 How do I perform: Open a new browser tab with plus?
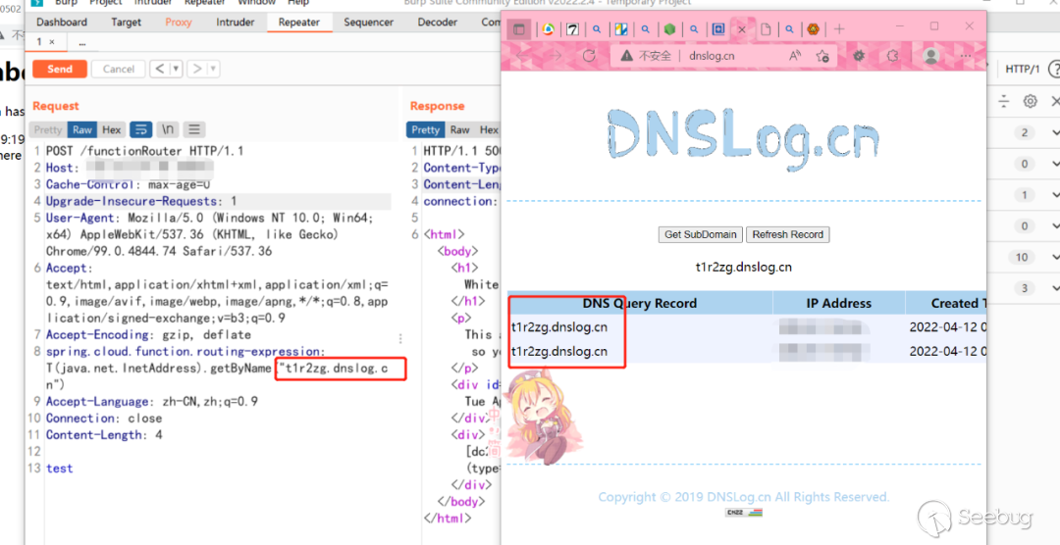(x=839, y=29)
